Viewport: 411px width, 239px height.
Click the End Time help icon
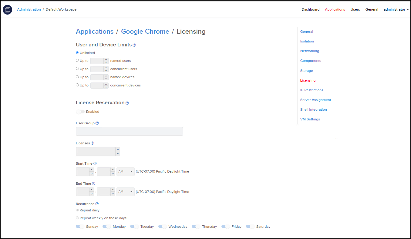[x=94, y=183]
